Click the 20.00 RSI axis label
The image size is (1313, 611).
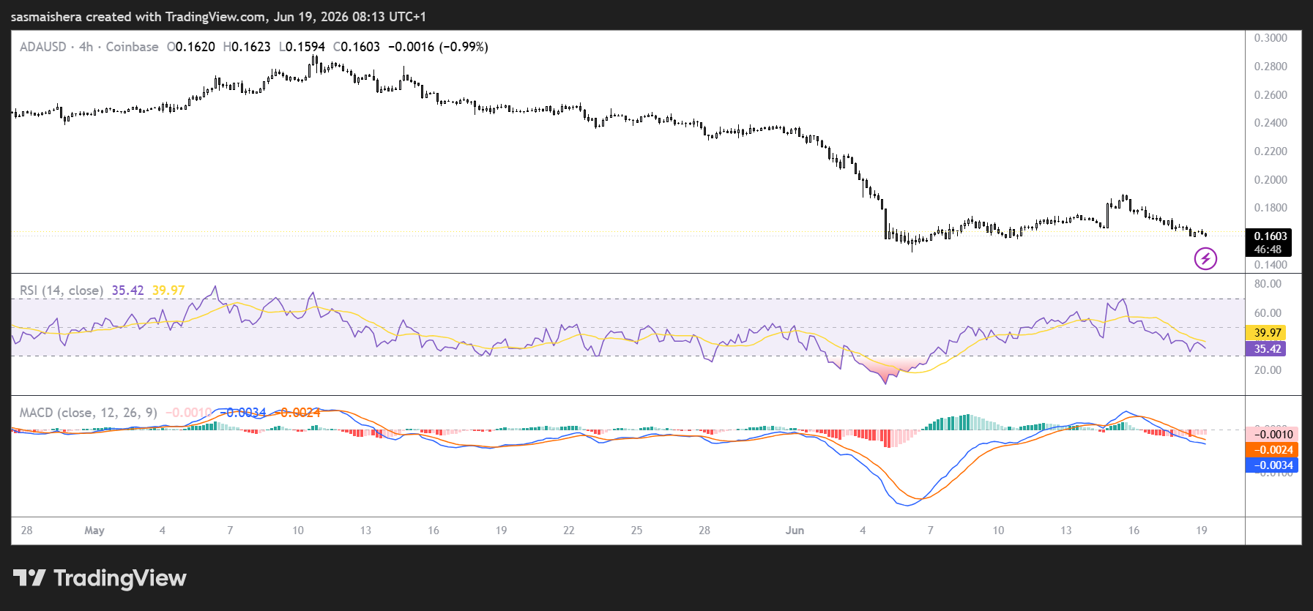click(1268, 370)
